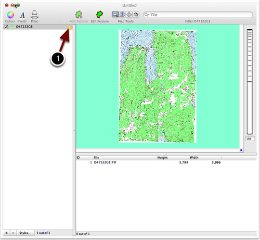This screenshot has height=240, width=260.
Task: Select the info identify map tool
Action: point(122,14)
